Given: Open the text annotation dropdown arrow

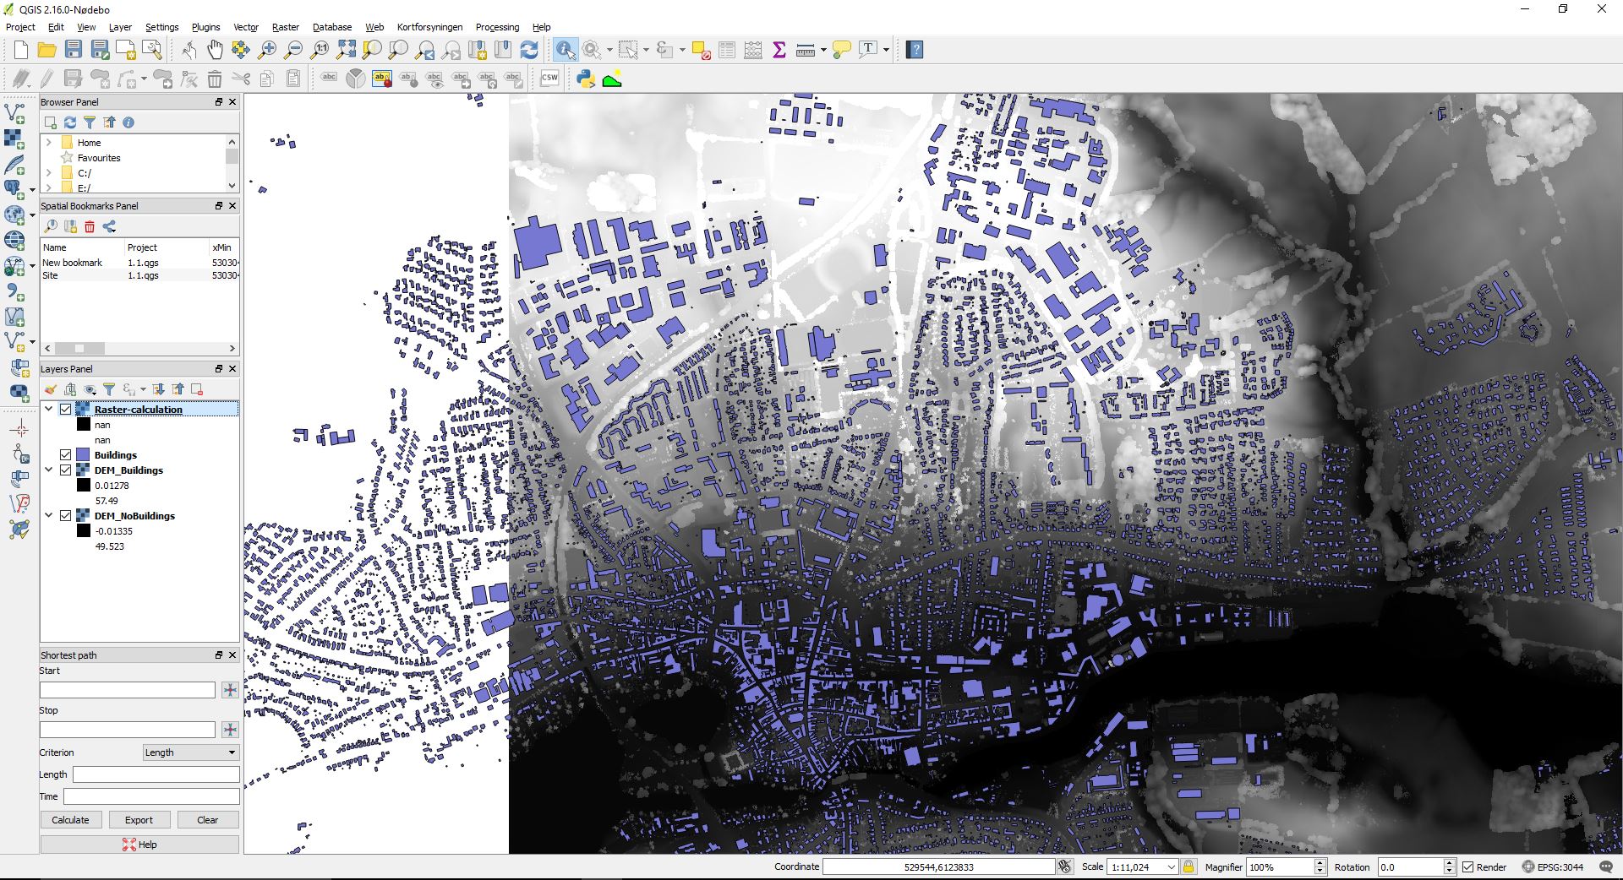Looking at the screenshot, I should (886, 50).
